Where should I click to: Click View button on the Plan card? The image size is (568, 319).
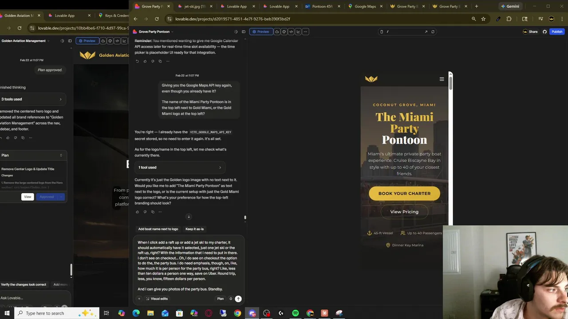(x=28, y=197)
